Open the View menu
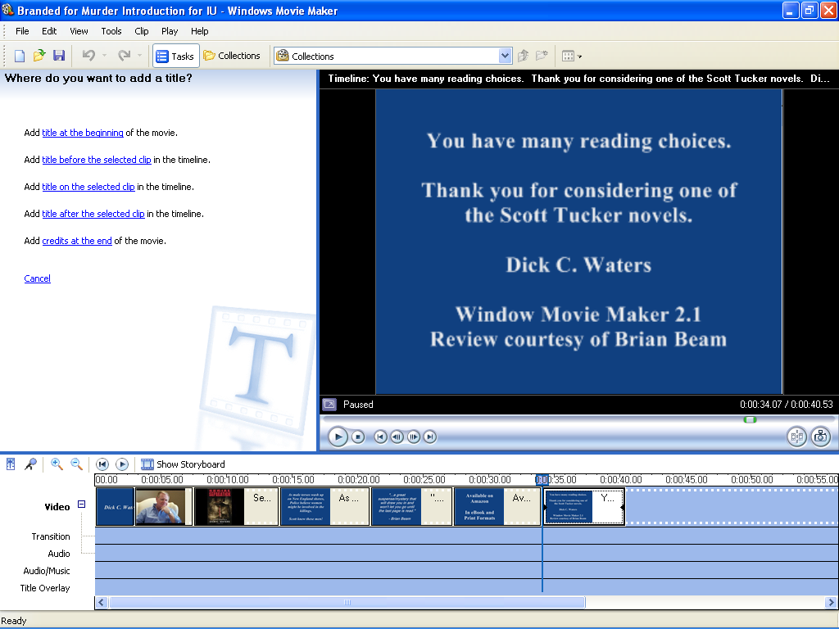Screen dimensions: 839x629 coord(79,31)
